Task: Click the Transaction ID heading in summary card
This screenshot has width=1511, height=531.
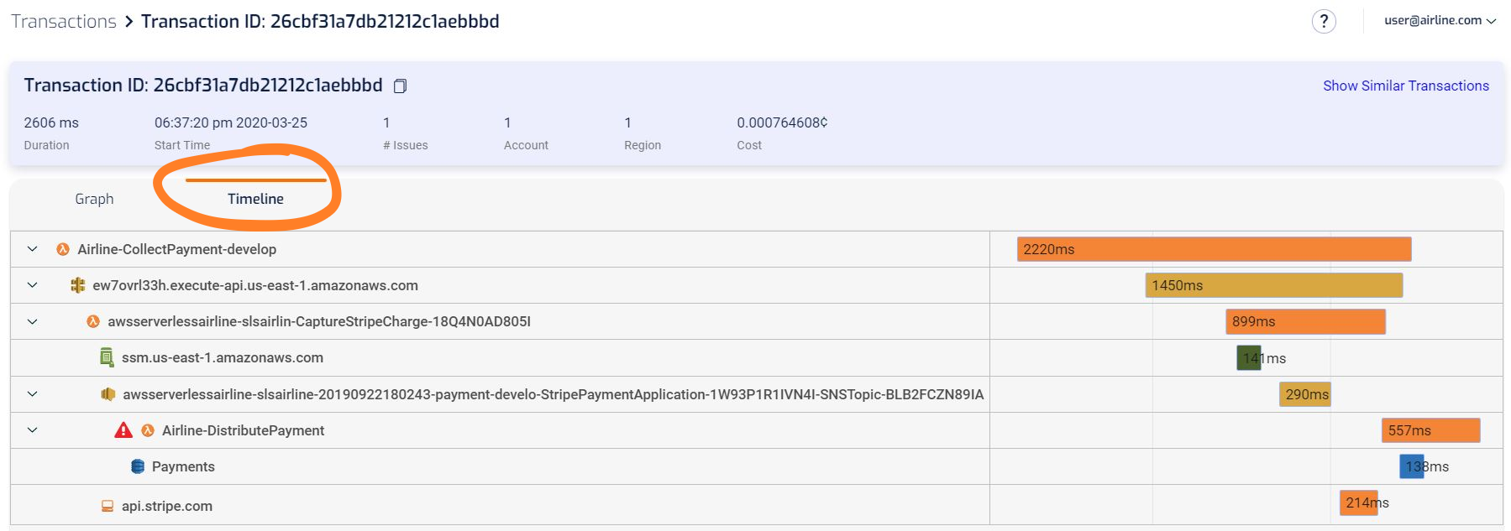Action: (203, 86)
